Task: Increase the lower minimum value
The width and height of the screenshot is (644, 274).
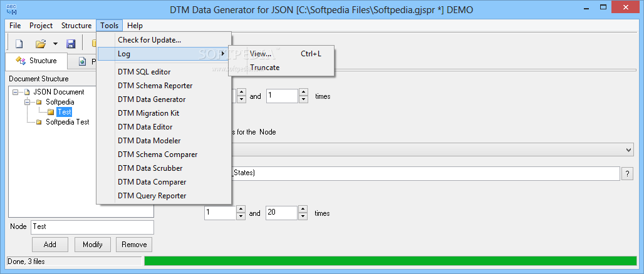Action: pos(242,210)
